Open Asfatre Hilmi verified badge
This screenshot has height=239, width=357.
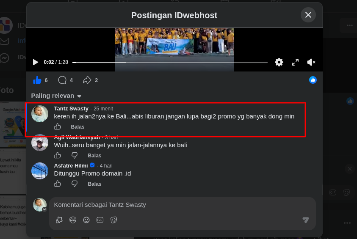[x=92, y=165]
